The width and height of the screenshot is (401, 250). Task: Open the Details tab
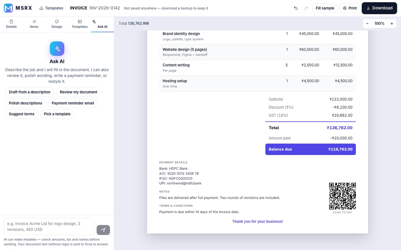pyautogui.click(x=11, y=24)
